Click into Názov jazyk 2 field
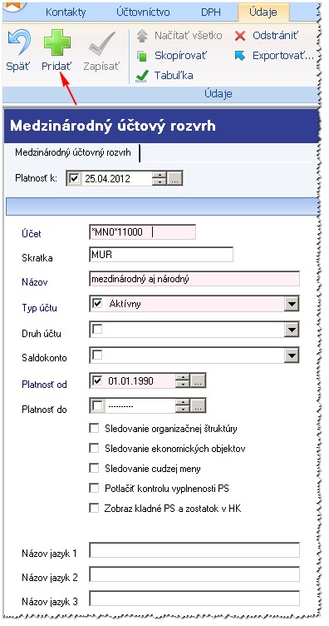 [x=194, y=574]
